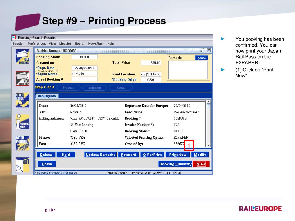Open the Modules menu
295x221 pixels.
(65, 44)
